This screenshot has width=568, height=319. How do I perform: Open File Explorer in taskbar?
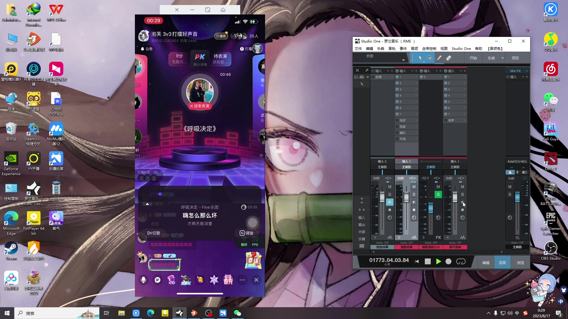tap(122, 313)
